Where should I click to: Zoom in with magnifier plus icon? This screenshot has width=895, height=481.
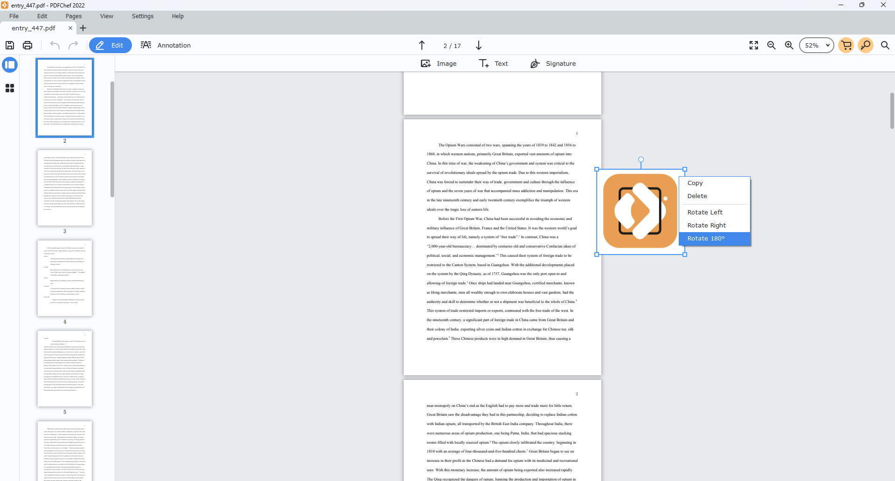tap(789, 45)
